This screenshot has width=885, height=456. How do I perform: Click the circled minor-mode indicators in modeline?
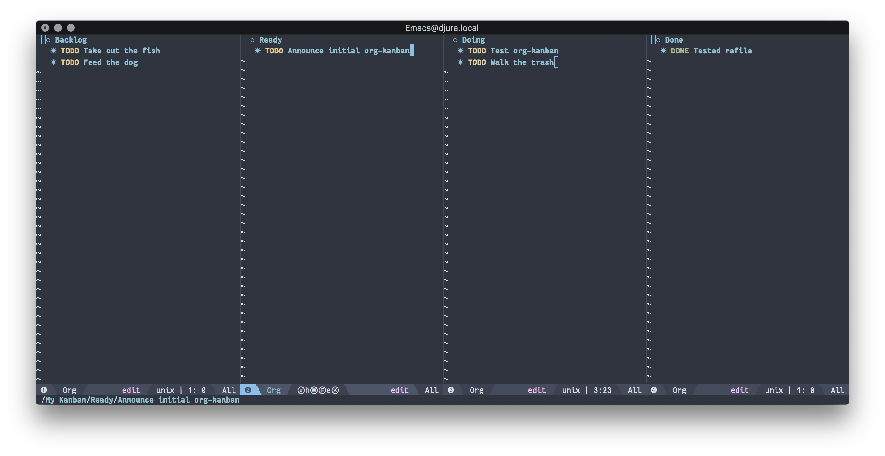(318, 390)
